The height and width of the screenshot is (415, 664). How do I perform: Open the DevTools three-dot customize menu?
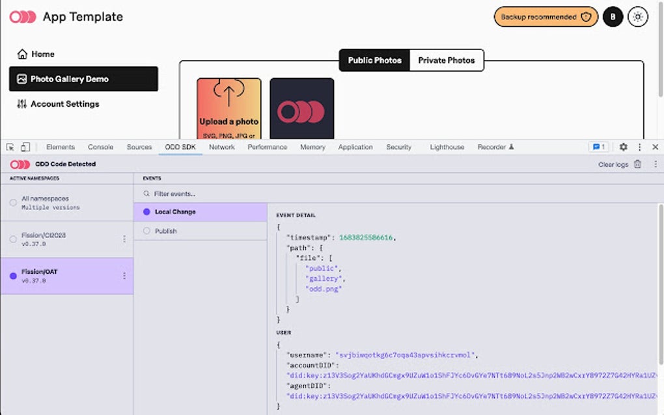pos(639,147)
